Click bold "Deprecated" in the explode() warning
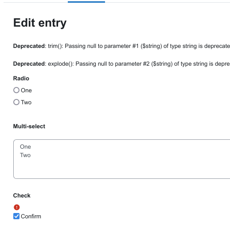Screen dimensions: 230x225 tap(29, 64)
